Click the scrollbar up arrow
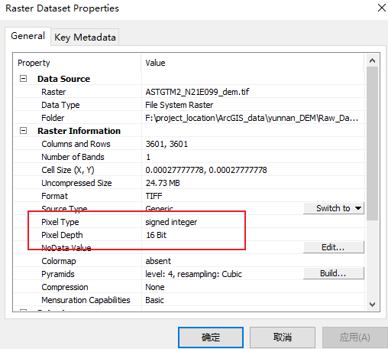The image size is (388, 349). (x=372, y=60)
